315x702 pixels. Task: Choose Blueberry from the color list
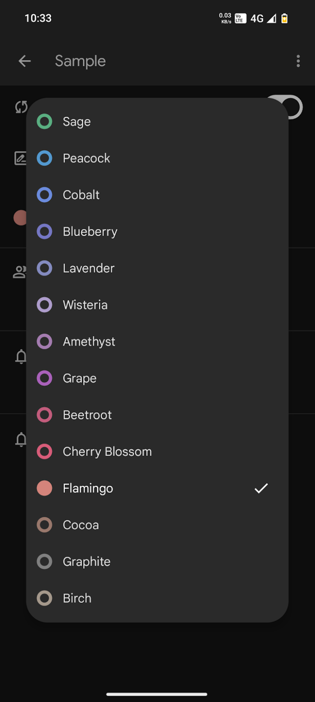(x=90, y=232)
